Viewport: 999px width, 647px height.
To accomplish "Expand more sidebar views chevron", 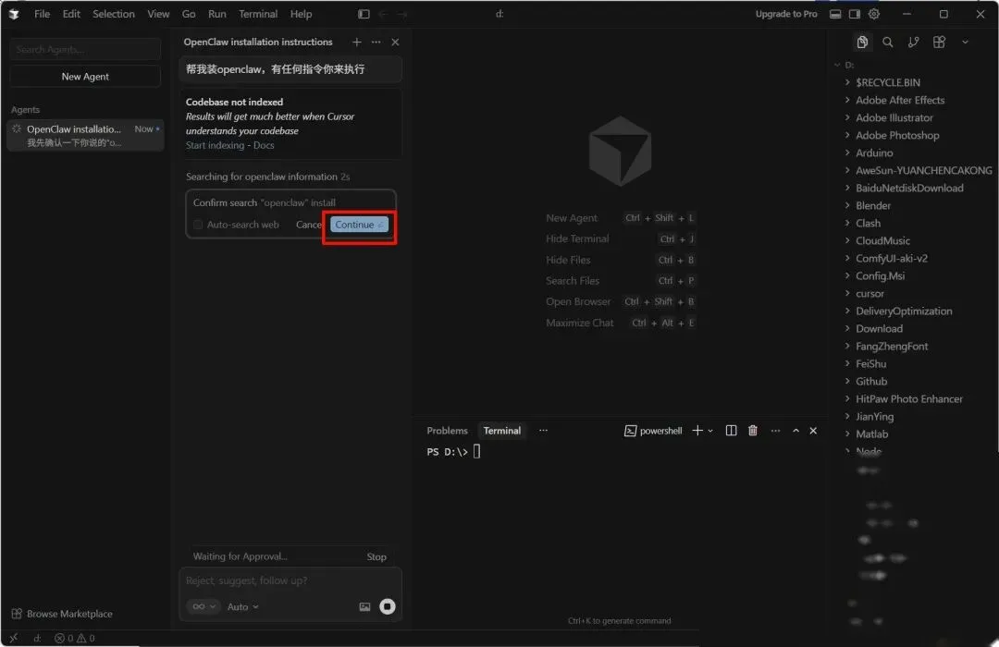I will click(965, 42).
